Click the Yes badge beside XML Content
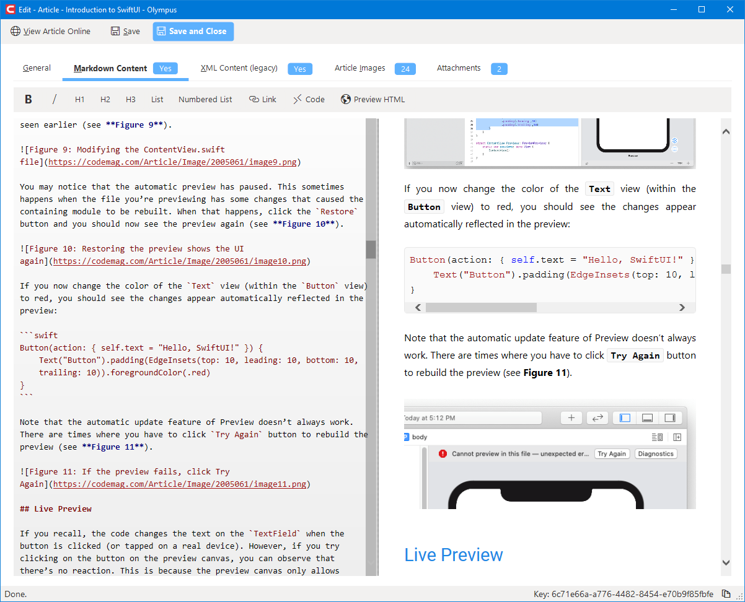745x602 pixels. [x=300, y=69]
